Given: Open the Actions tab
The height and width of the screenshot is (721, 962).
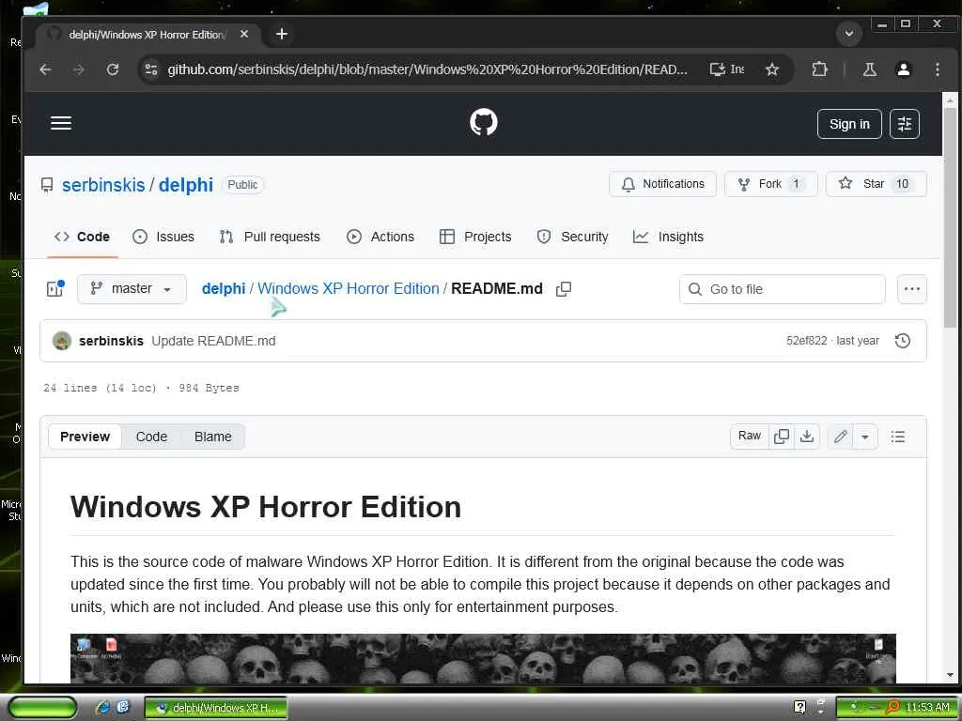Looking at the screenshot, I should pos(380,237).
